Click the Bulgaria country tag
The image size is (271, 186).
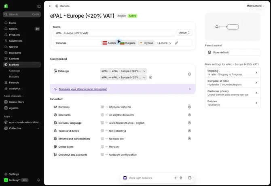point(128,43)
